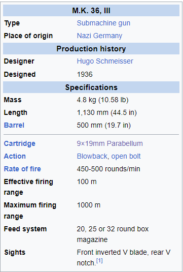Visit the 9×19mm Parabellum link
The image size is (183, 272).
(110, 144)
